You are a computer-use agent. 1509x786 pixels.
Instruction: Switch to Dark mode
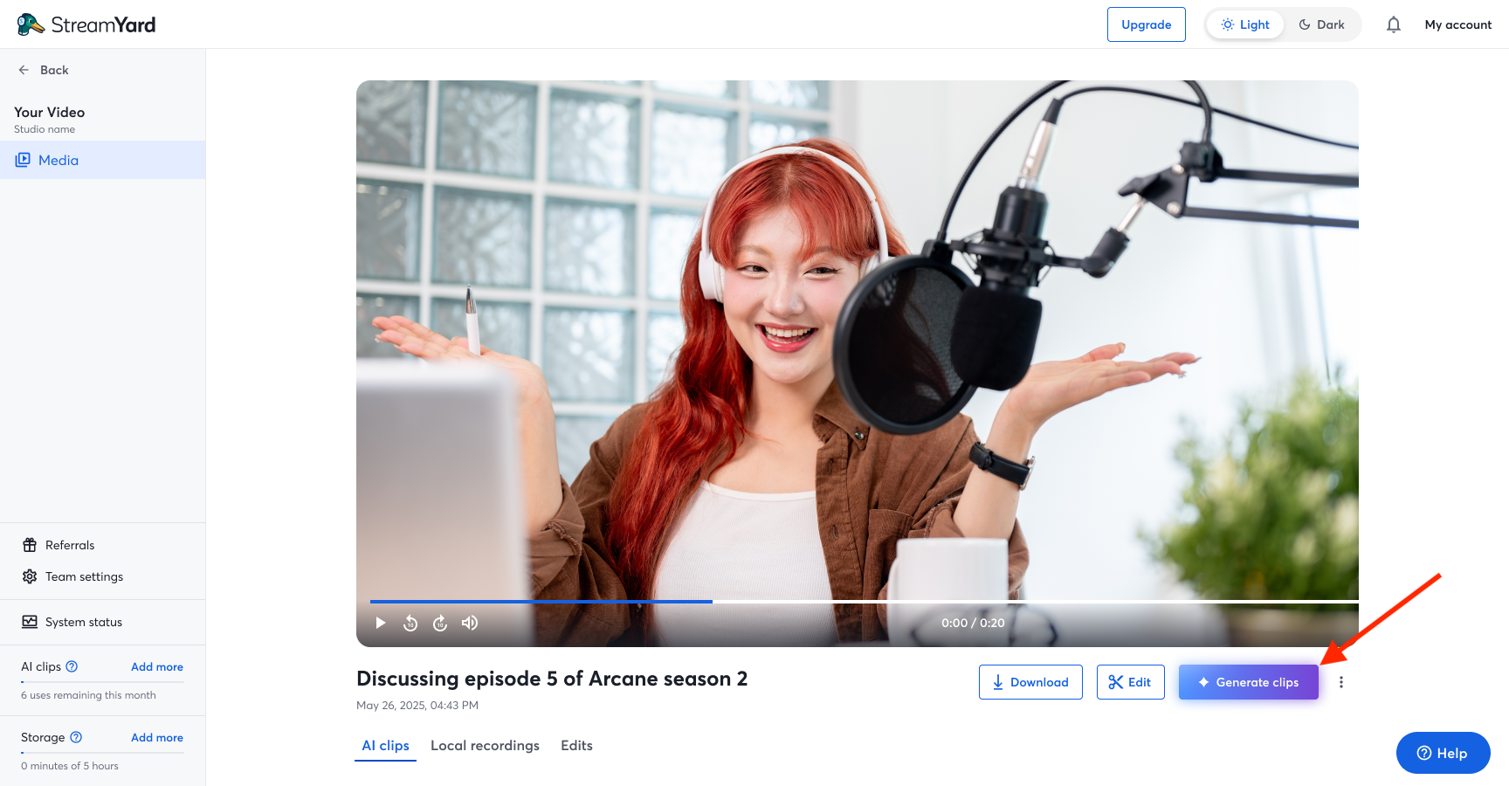pyautogui.click(x=1322, y=24)
